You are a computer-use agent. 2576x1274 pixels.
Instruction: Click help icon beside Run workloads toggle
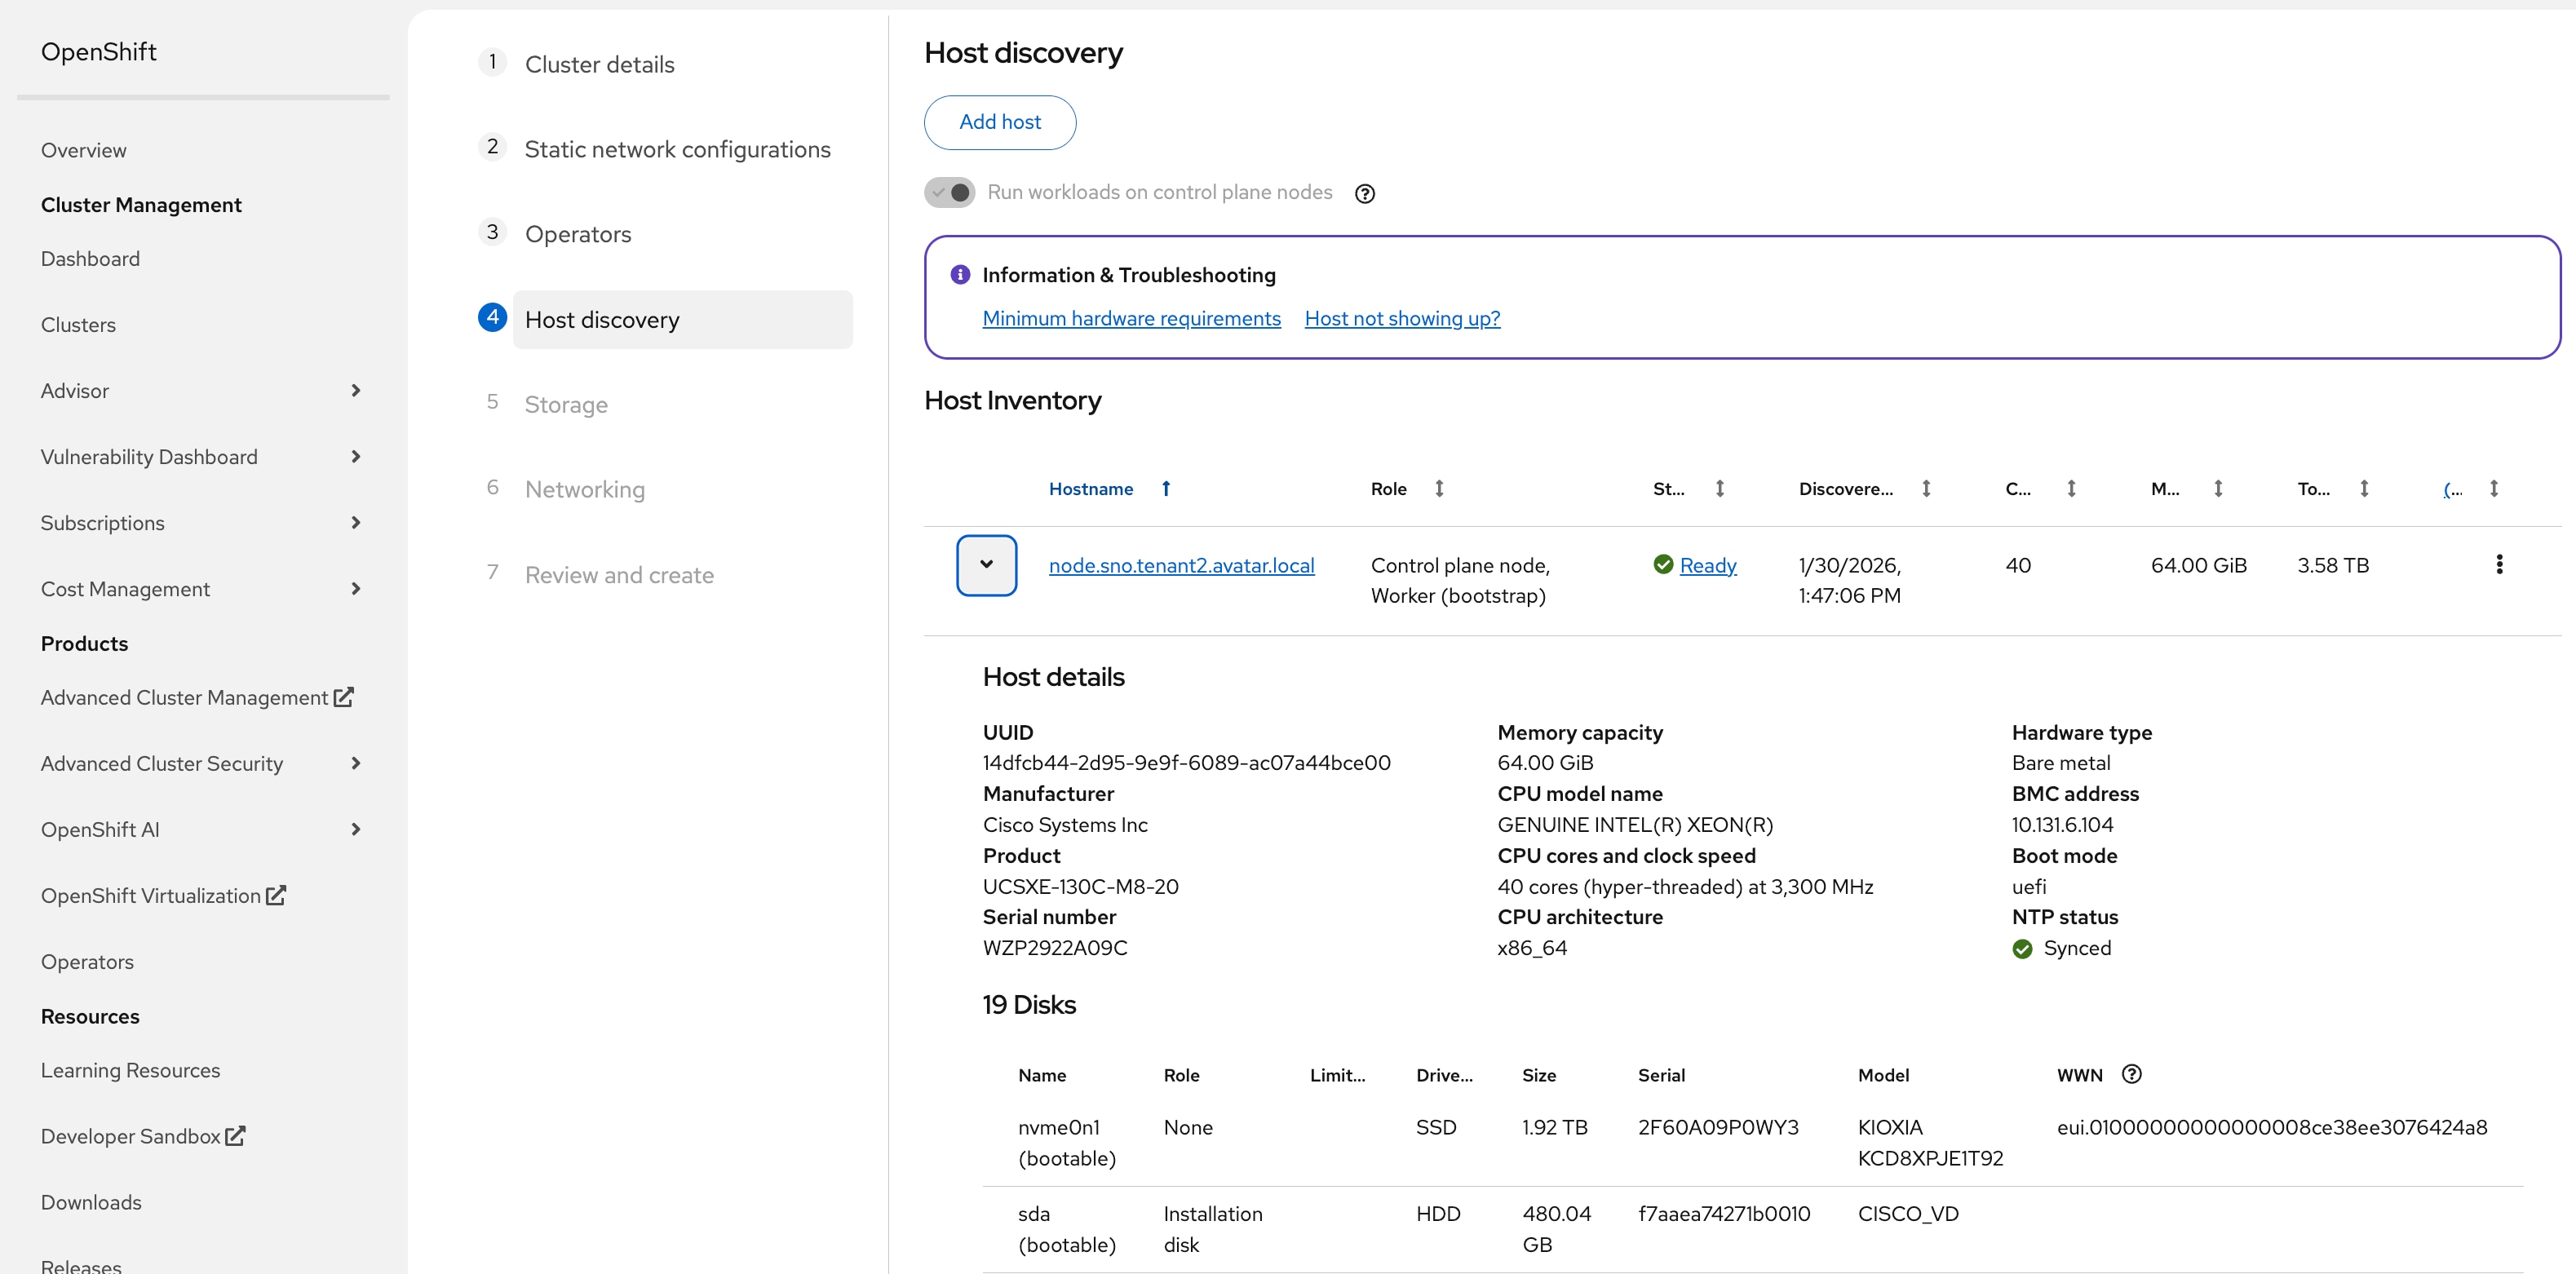[x=1364, y=194]
